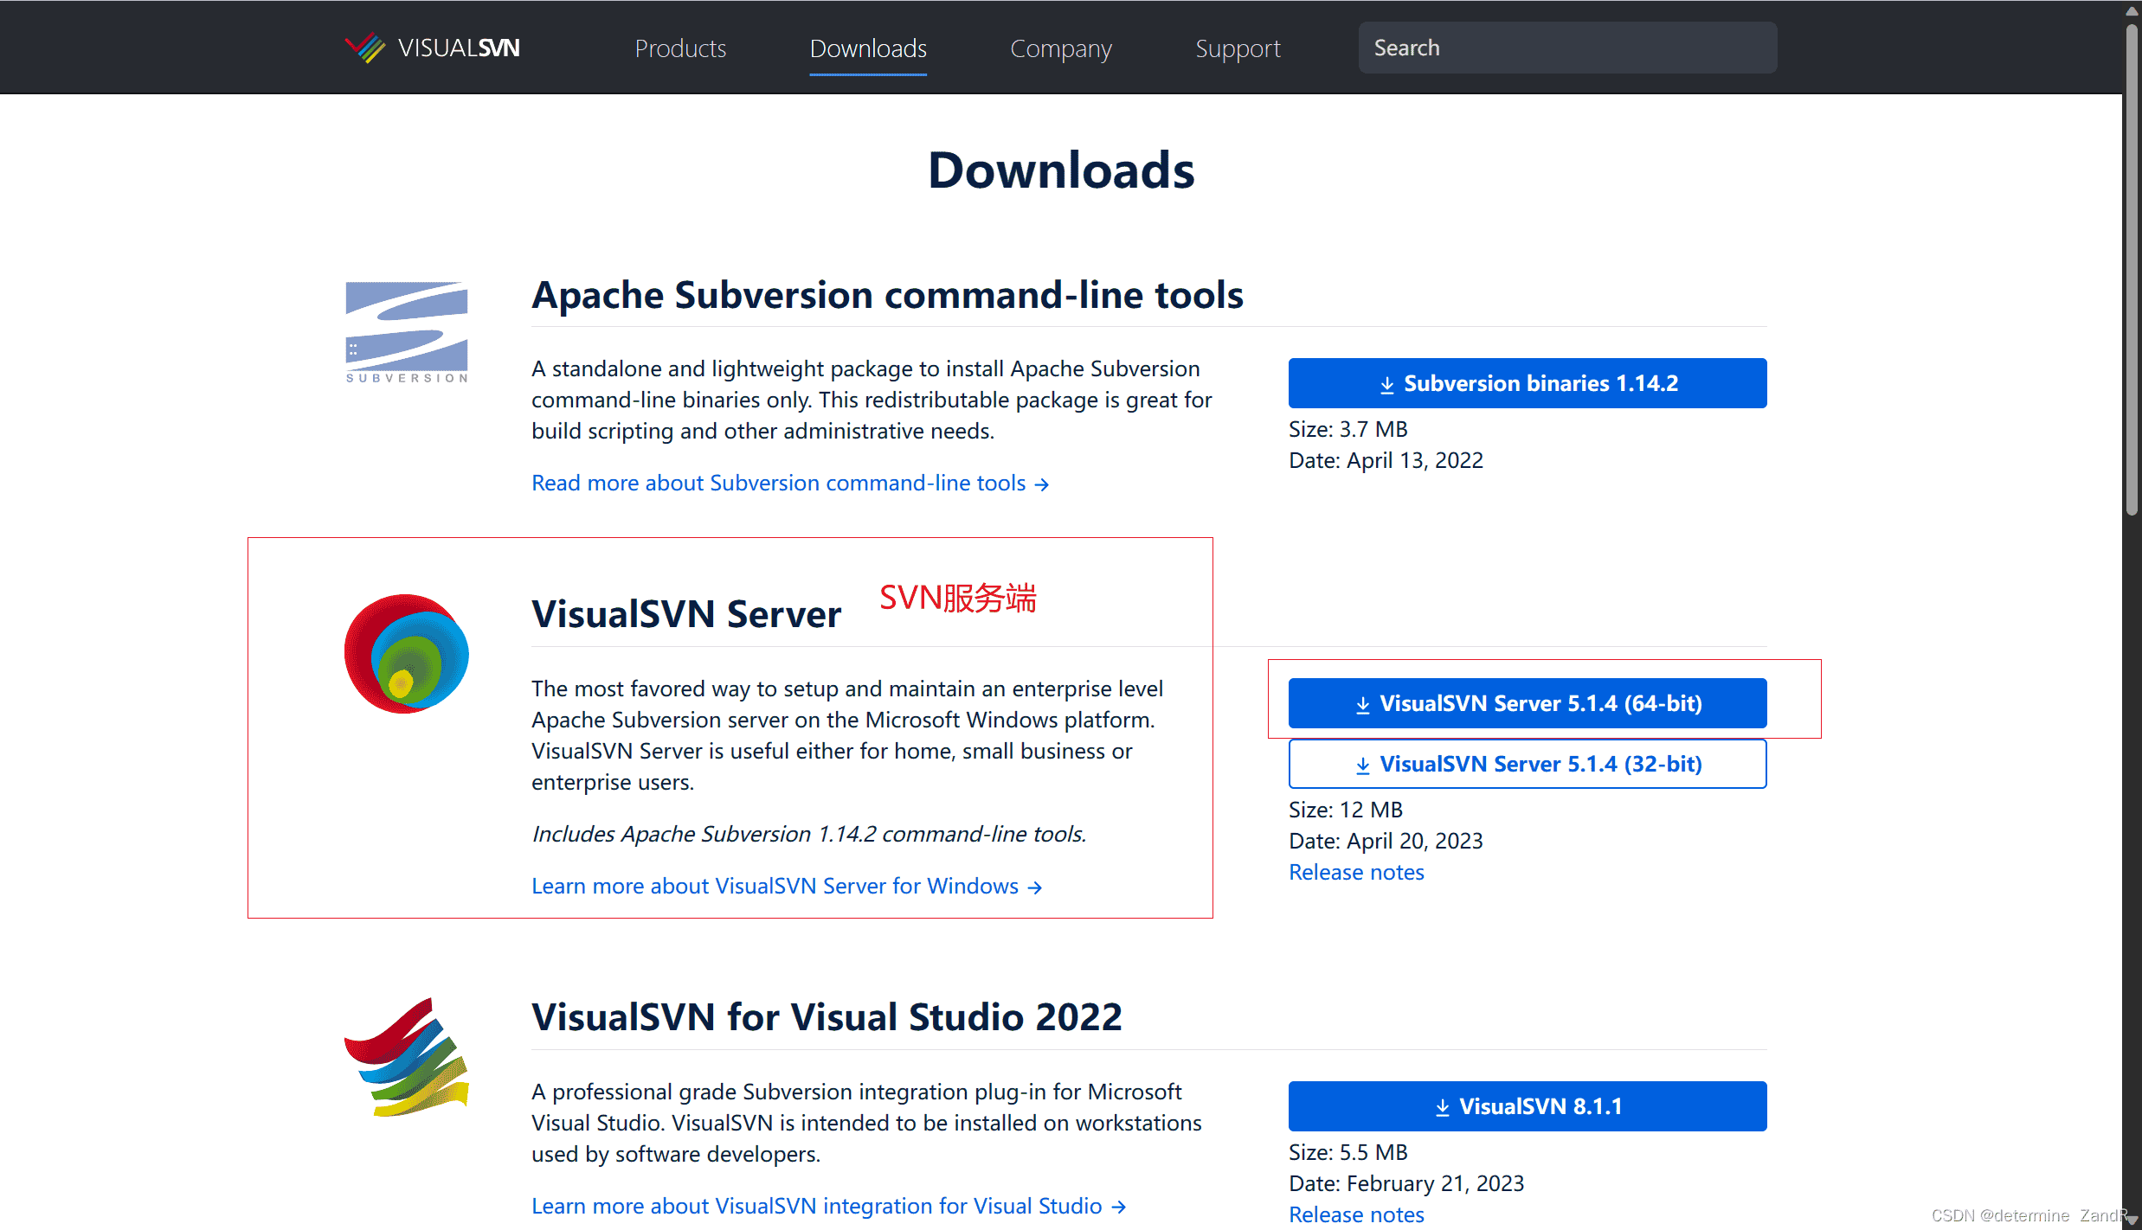Click the download icon on VisualSVN 8.1.1 button
The height and width of the screenshot is (1230, 2142).
[x=1442, y=1105]
